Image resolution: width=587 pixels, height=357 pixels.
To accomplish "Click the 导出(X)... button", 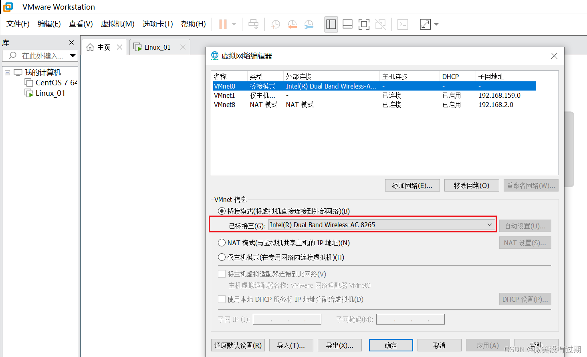I will 340,345.
